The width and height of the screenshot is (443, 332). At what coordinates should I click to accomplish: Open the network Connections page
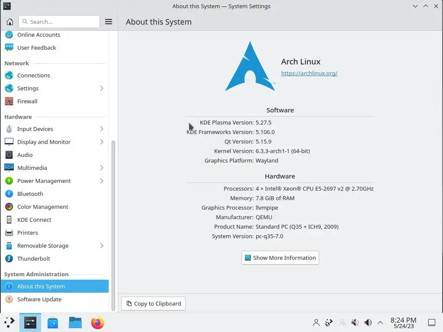(55, 75)
